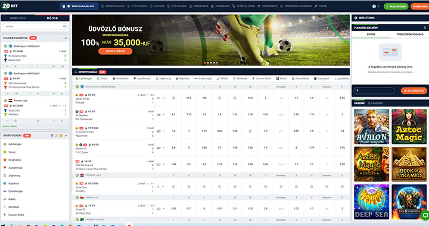429x226 pixels.
Task: Open the HU language selector
Action: [376, 7]
